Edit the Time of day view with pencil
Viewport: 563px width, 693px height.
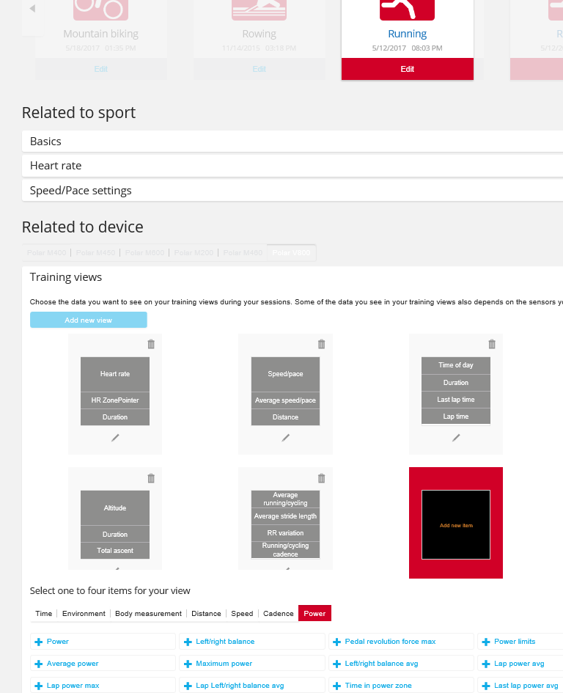[x=456, y=438]
